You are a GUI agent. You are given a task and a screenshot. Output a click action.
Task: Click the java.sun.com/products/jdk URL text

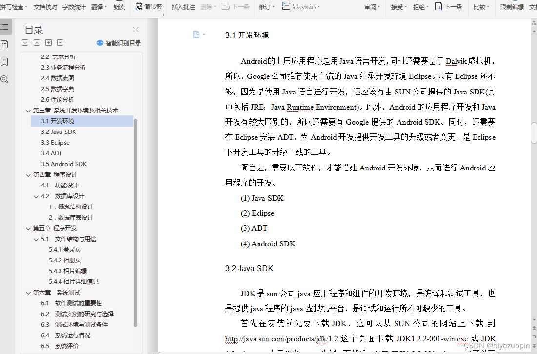[x=281, y=339]
